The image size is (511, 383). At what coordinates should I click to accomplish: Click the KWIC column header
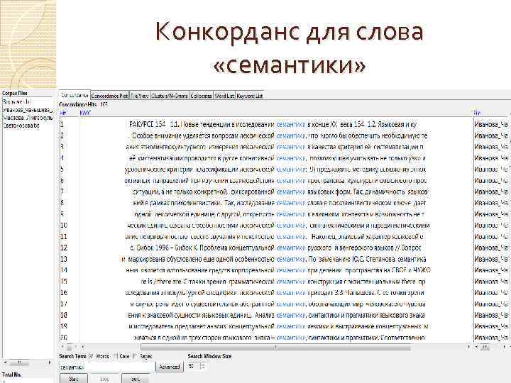pos(85,113)
